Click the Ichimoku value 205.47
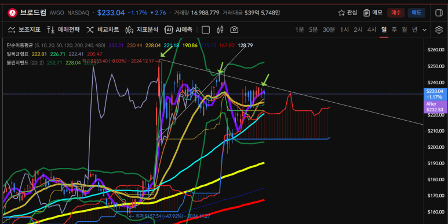This screenshot has height=224, width=448. pyautogui.click(x=95, y=54)
